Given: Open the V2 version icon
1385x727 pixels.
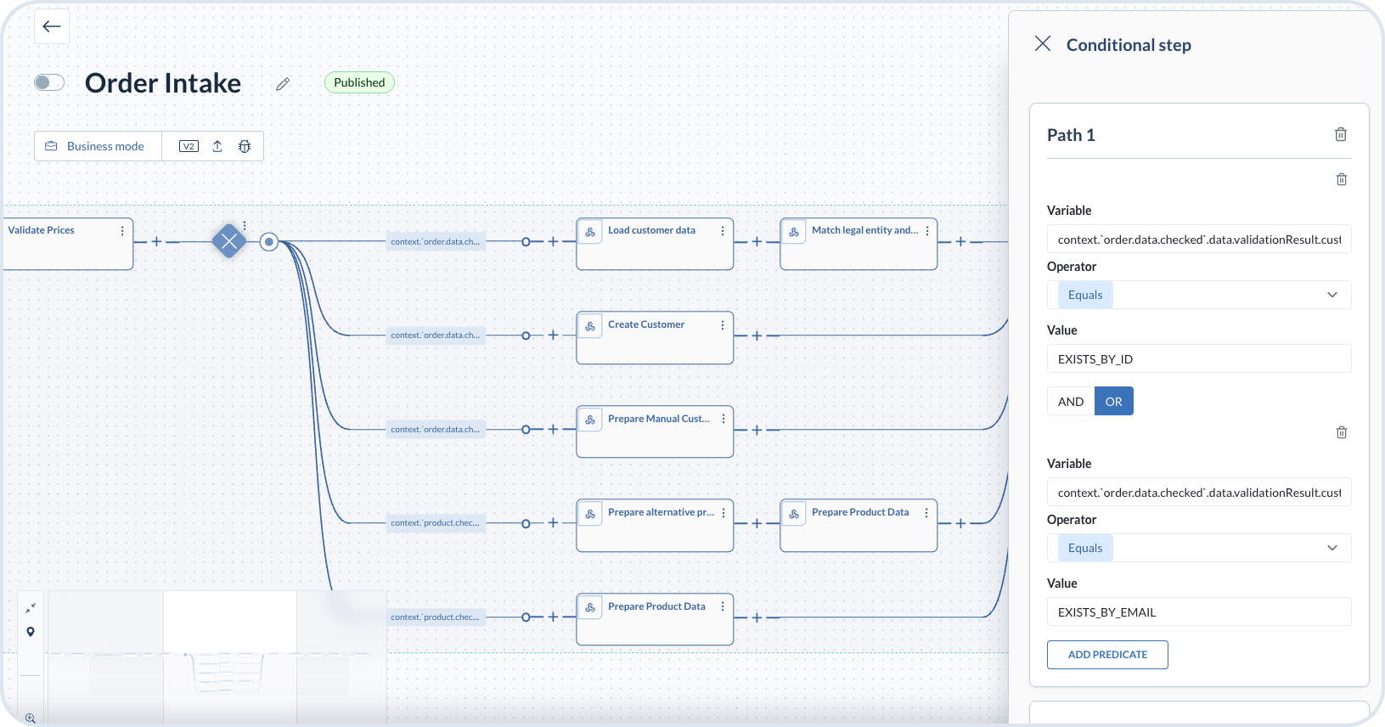Looking at the screenshot, I should [189, 146].
